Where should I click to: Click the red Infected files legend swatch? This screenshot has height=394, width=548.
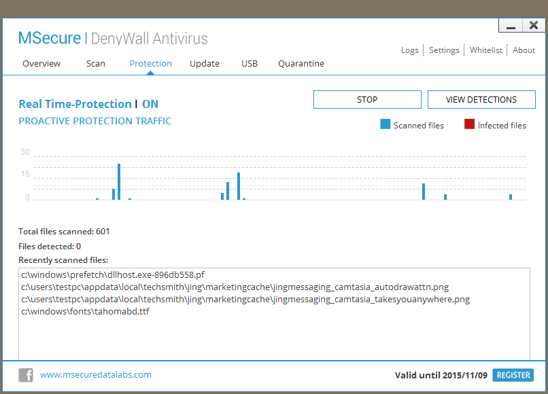click(469, 124)
